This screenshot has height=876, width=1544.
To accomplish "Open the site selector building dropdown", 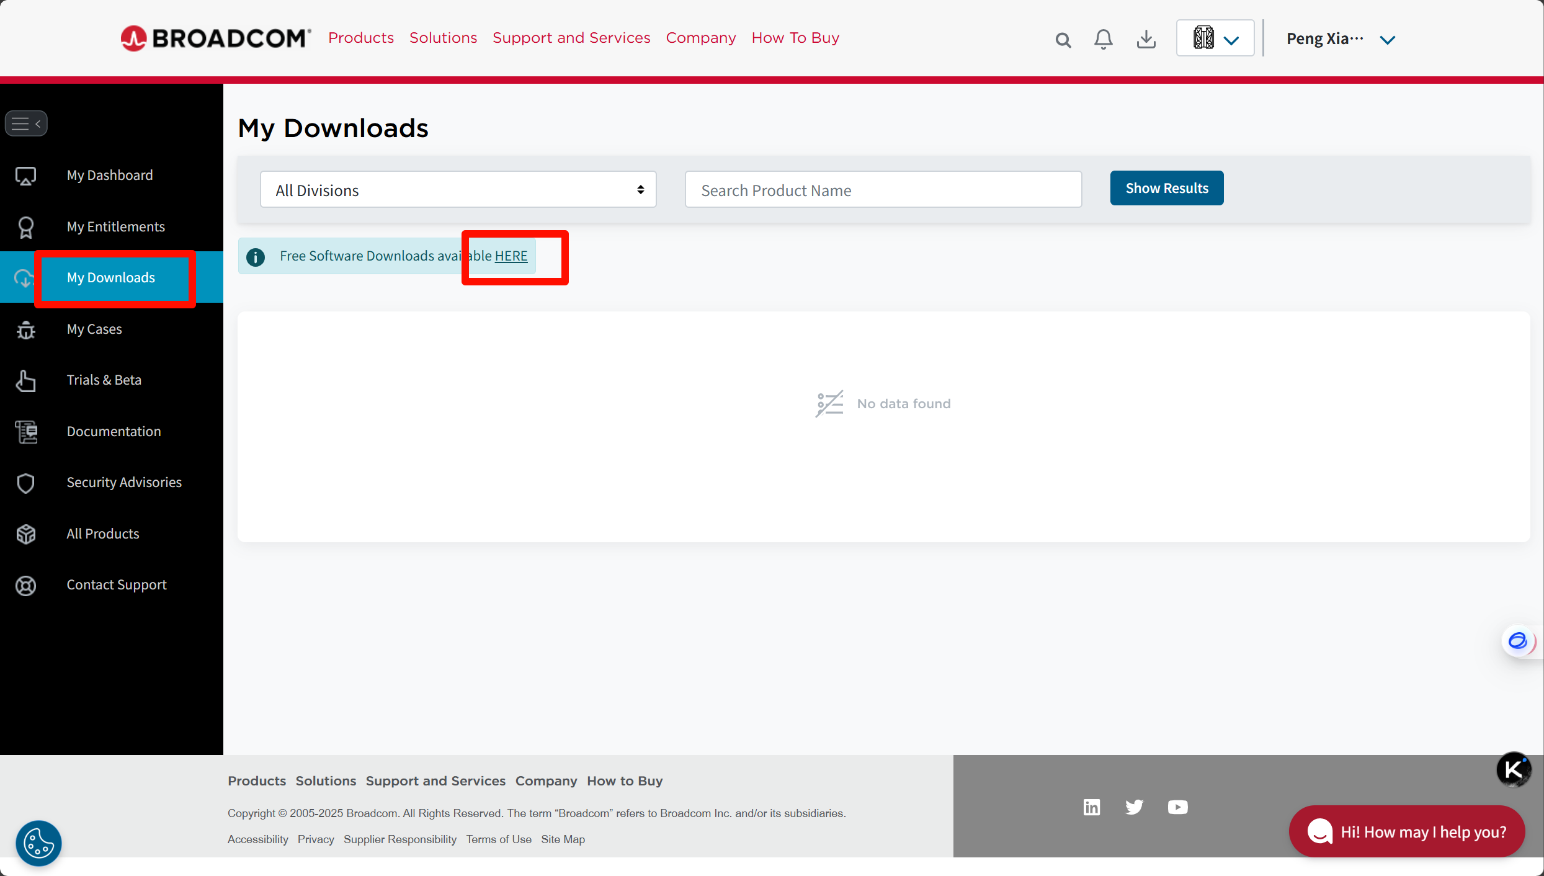I will 1215,38.
